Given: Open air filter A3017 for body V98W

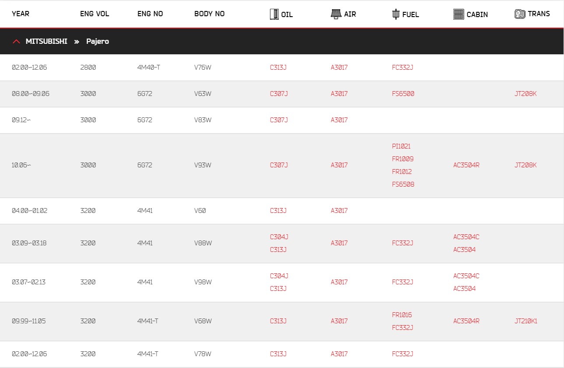Looking at the screenshot, I should click(x=339, y=282).
